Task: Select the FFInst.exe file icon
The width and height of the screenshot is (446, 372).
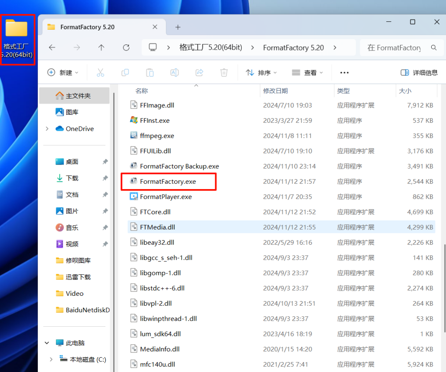Action: (134, 120)
